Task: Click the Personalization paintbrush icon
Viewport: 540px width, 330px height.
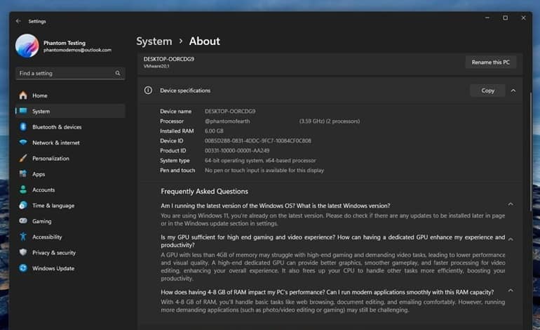Action: [x=23, y=158]
